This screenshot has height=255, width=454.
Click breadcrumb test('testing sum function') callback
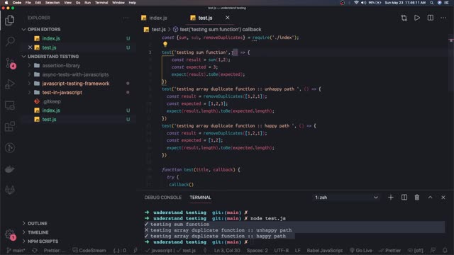tap(221, 30)
